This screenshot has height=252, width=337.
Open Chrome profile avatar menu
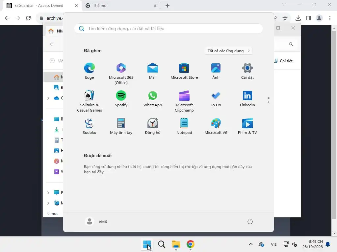pos(319,18)
